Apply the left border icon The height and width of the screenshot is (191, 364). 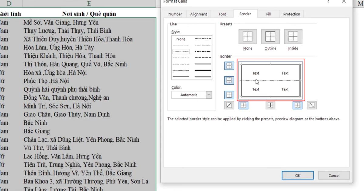coord(243,105)
